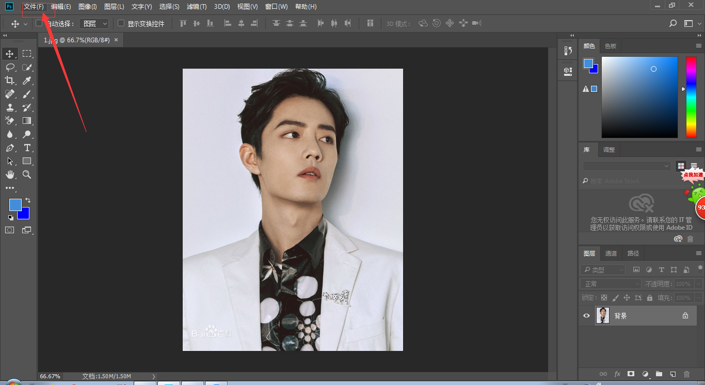Toggle lock all padlock icon
705x385 pixels.
point(650,298)
